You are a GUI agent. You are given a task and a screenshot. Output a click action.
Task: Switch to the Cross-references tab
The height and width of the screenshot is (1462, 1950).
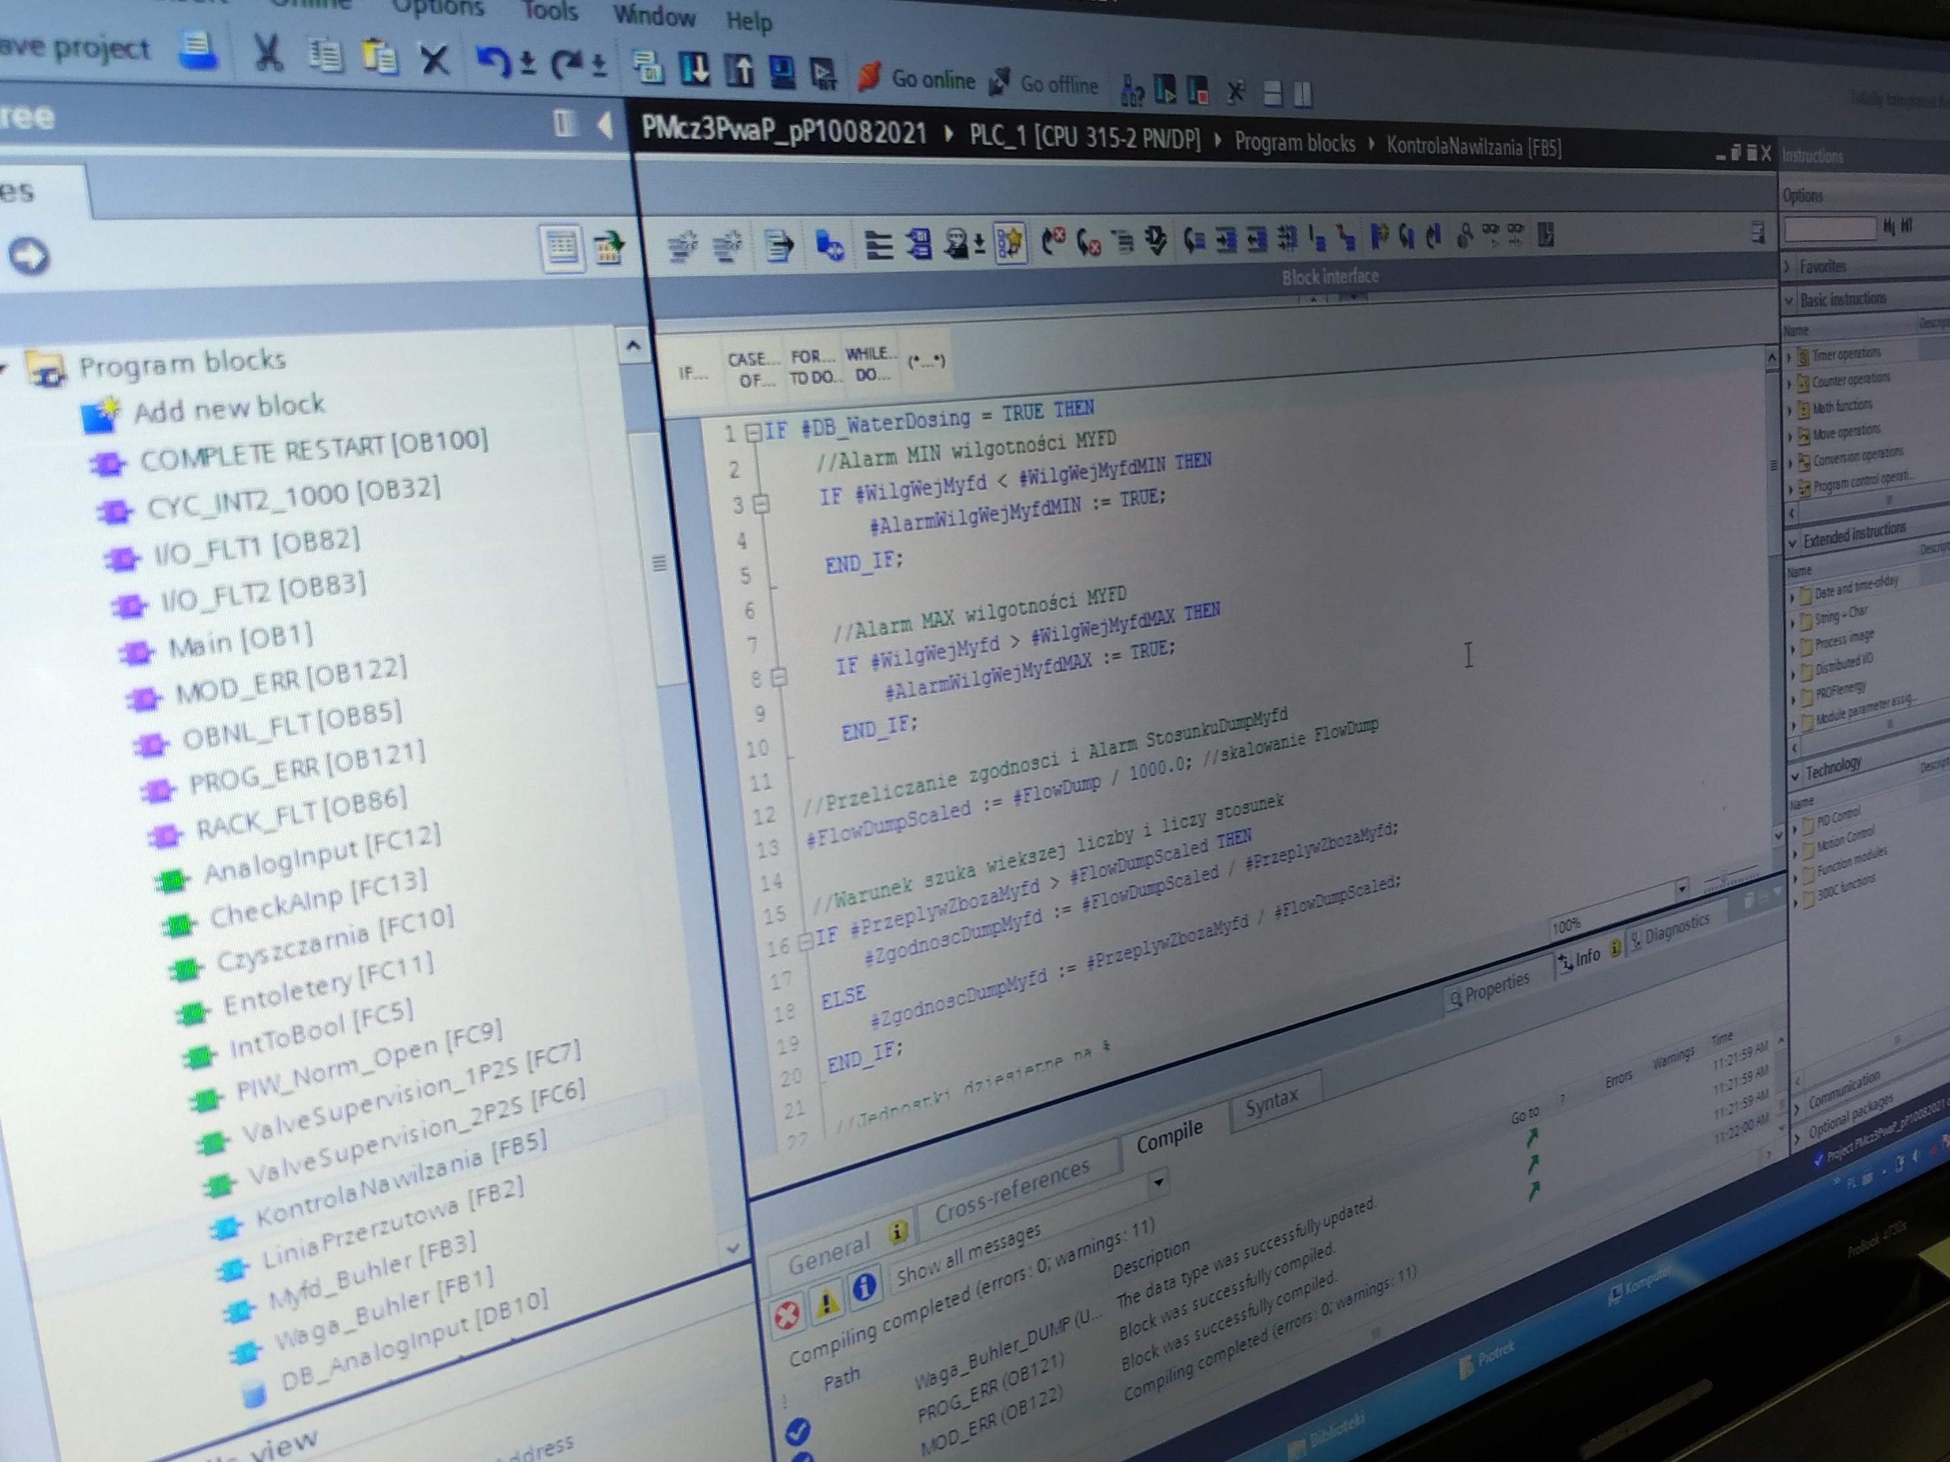click(1011, 1194)
